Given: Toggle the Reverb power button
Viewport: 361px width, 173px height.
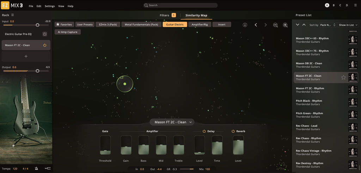Looking at the screenshot, I should (x=233, y=131).
